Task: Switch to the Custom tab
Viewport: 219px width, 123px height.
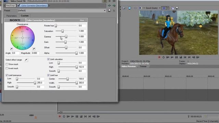Action: click(25, 16)
